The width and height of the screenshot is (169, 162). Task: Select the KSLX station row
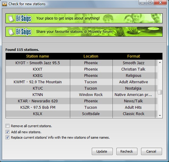coord(81,114)
